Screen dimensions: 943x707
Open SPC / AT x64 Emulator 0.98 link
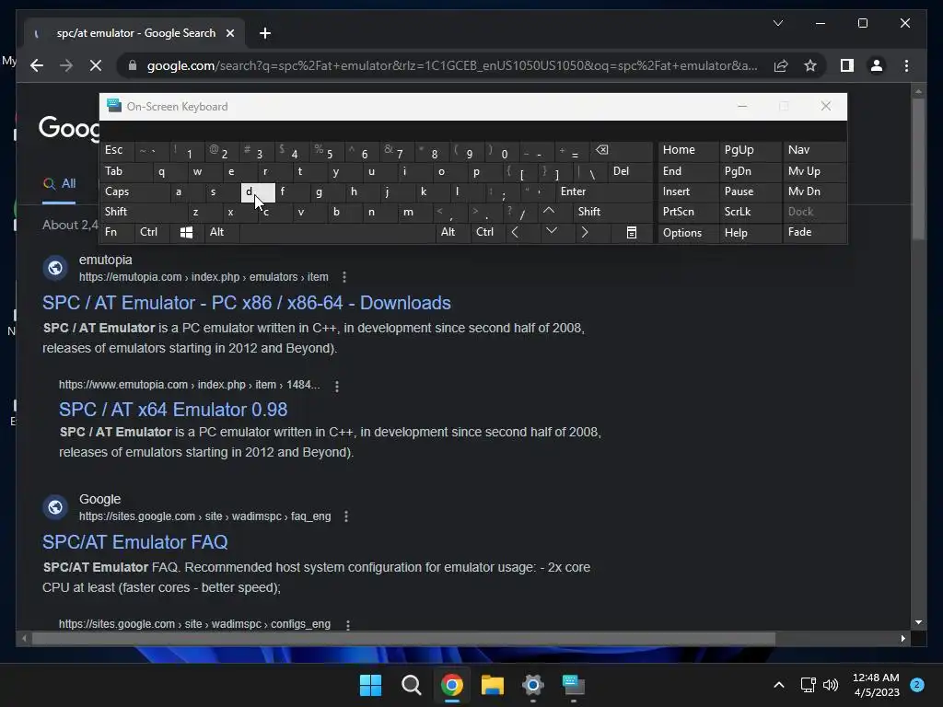(x=173, y=410)
